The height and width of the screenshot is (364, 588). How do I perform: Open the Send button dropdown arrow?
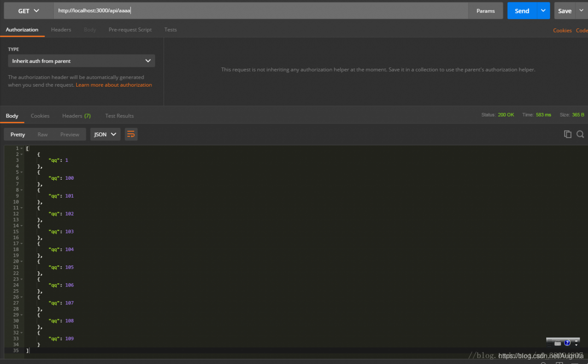(543, 11)
